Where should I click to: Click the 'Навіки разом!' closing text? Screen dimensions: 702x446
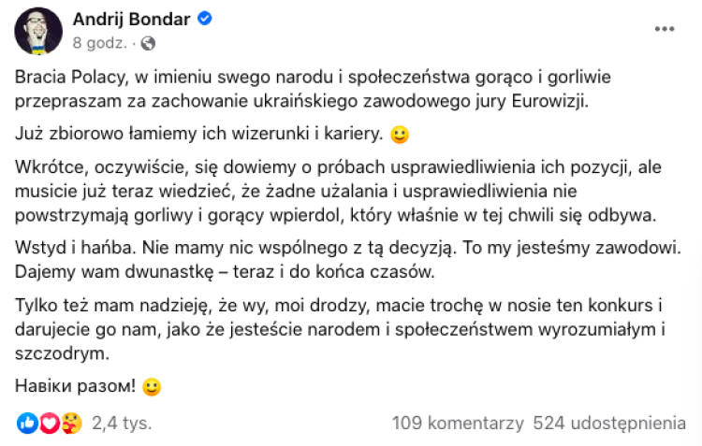[x=75, y=386]
